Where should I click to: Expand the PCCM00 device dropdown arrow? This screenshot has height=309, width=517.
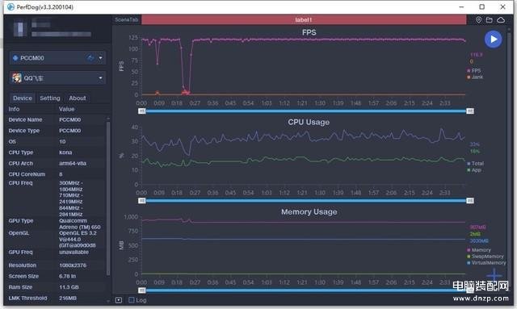click(100, 58)
